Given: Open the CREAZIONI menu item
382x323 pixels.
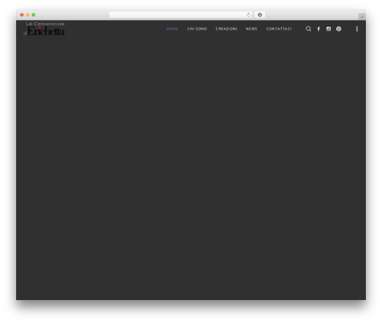Looking at the screenshot, I should click(x=226, y=29).
